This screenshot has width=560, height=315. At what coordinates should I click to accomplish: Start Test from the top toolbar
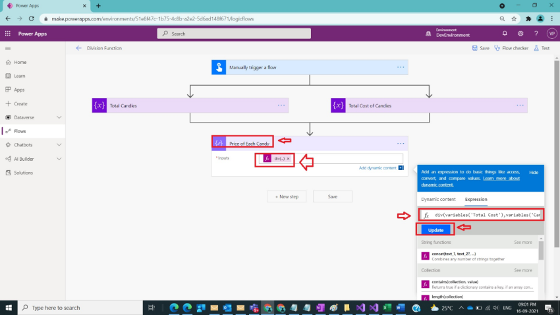tap(542, 48)
